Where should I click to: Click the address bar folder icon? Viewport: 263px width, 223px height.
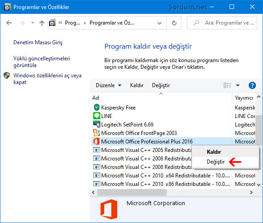pyautogui.click(x=52, y=23)
